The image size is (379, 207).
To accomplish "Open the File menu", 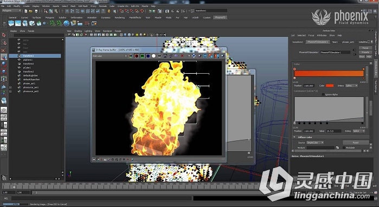I will [3, 6].
